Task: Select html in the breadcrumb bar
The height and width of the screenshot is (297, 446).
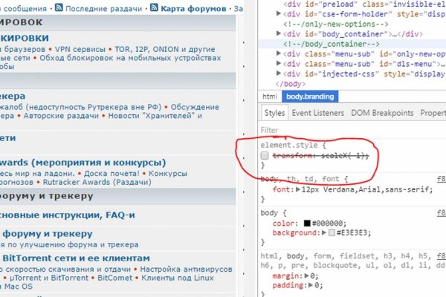Action: pyautogui.click(x=269, y=97)
